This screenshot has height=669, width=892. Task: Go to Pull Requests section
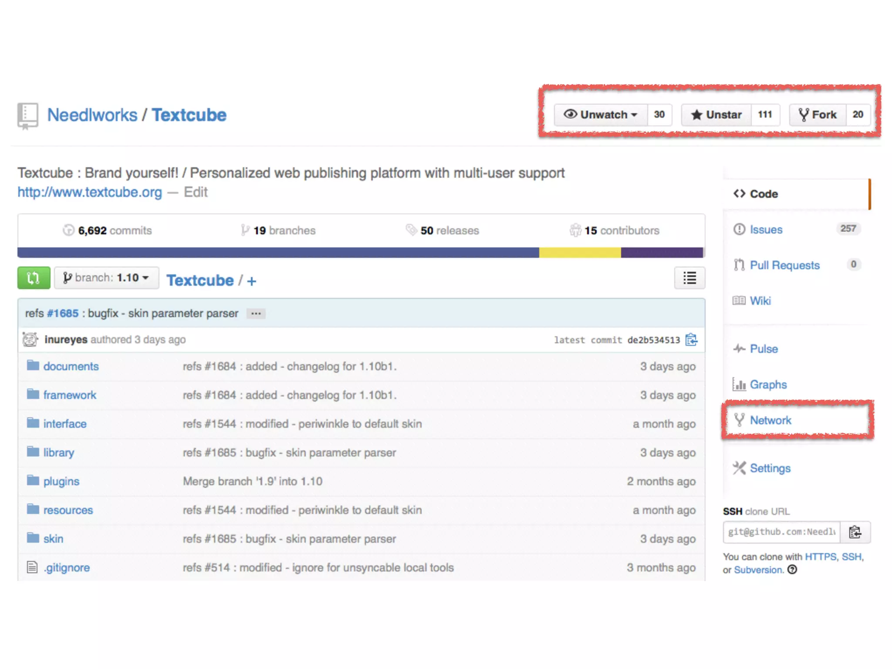coord(784,265)
